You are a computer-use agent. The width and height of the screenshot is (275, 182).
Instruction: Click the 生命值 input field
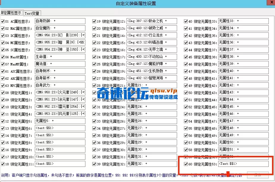pos(60,57)
